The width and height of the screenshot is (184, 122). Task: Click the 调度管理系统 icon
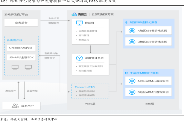click(79, 58)
